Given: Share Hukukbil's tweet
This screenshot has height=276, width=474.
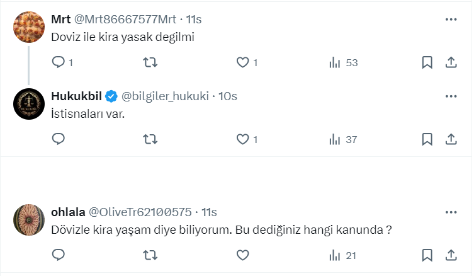Looking at the screenshot, I should (x=451, y=139).
